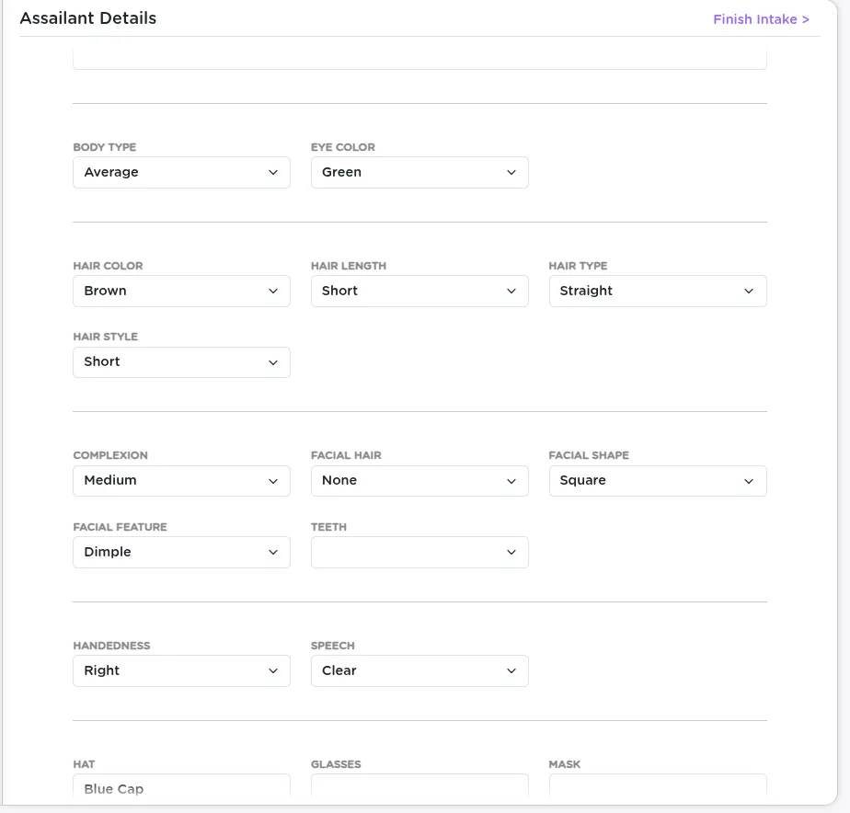Open the Facial Hair dropdown
This screenshot has height=813, width=850.
tap(419, 480)
